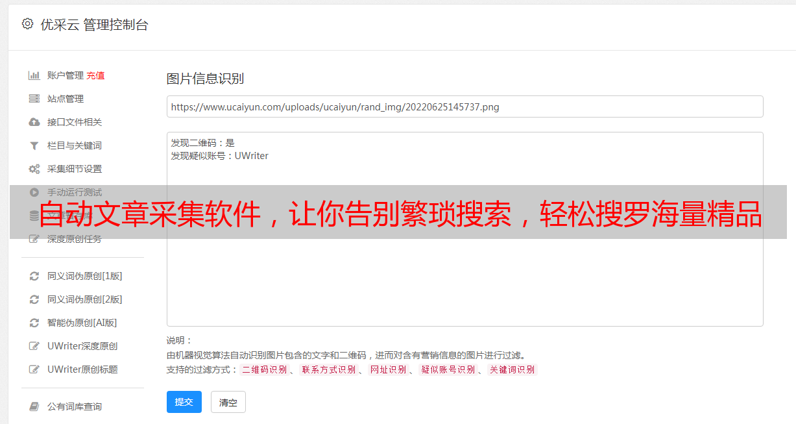The height and width of the screenshot is (424, 796).
Task: Open UWriter原创标题 page
Action: [82, 369]
